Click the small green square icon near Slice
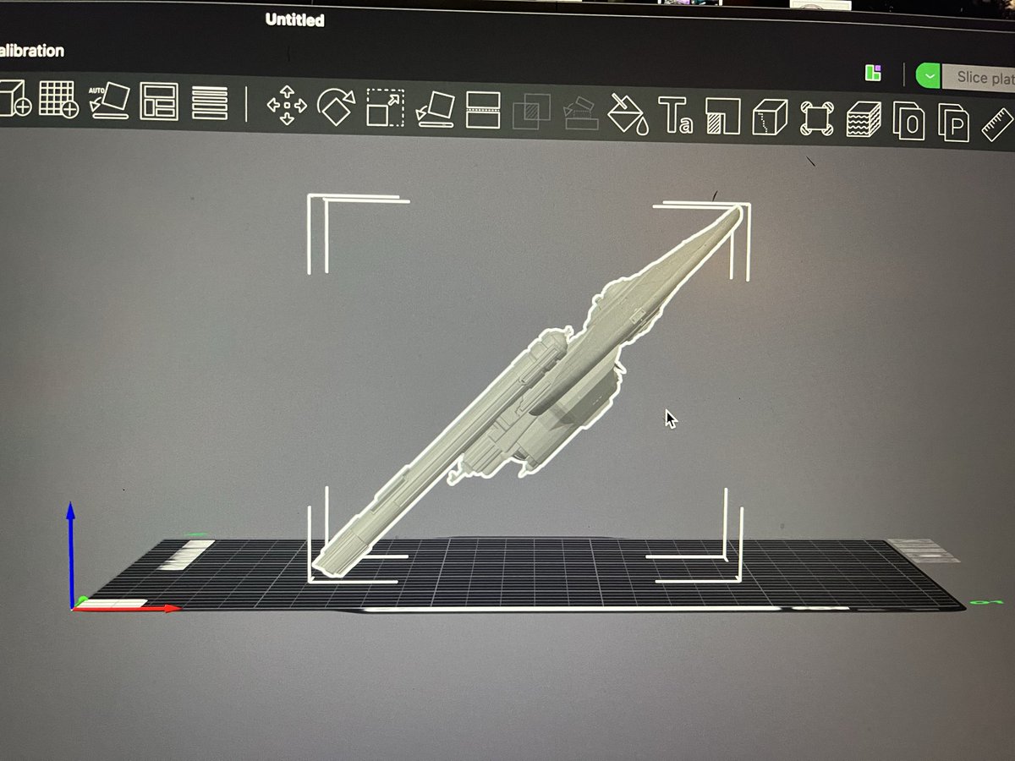Screen dimensions: 1015x761 click(873, 73)
